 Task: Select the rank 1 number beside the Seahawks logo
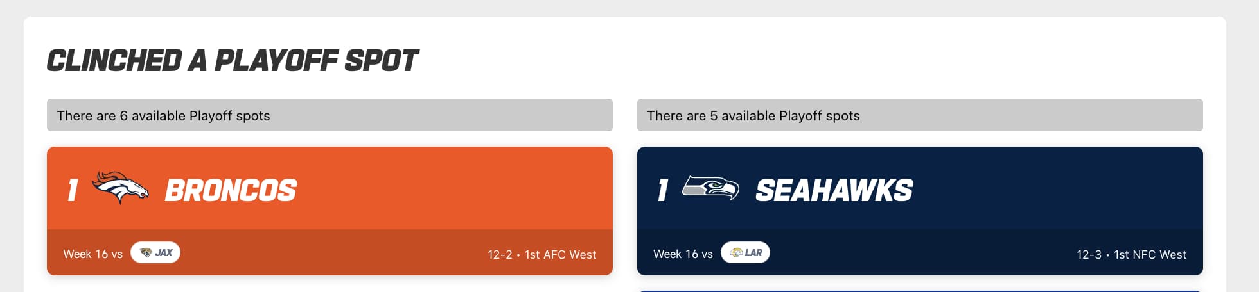663,190
